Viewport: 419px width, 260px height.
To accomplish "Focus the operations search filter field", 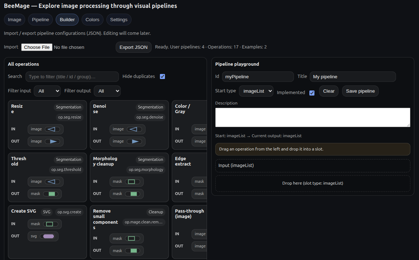I will click(72, 77).
